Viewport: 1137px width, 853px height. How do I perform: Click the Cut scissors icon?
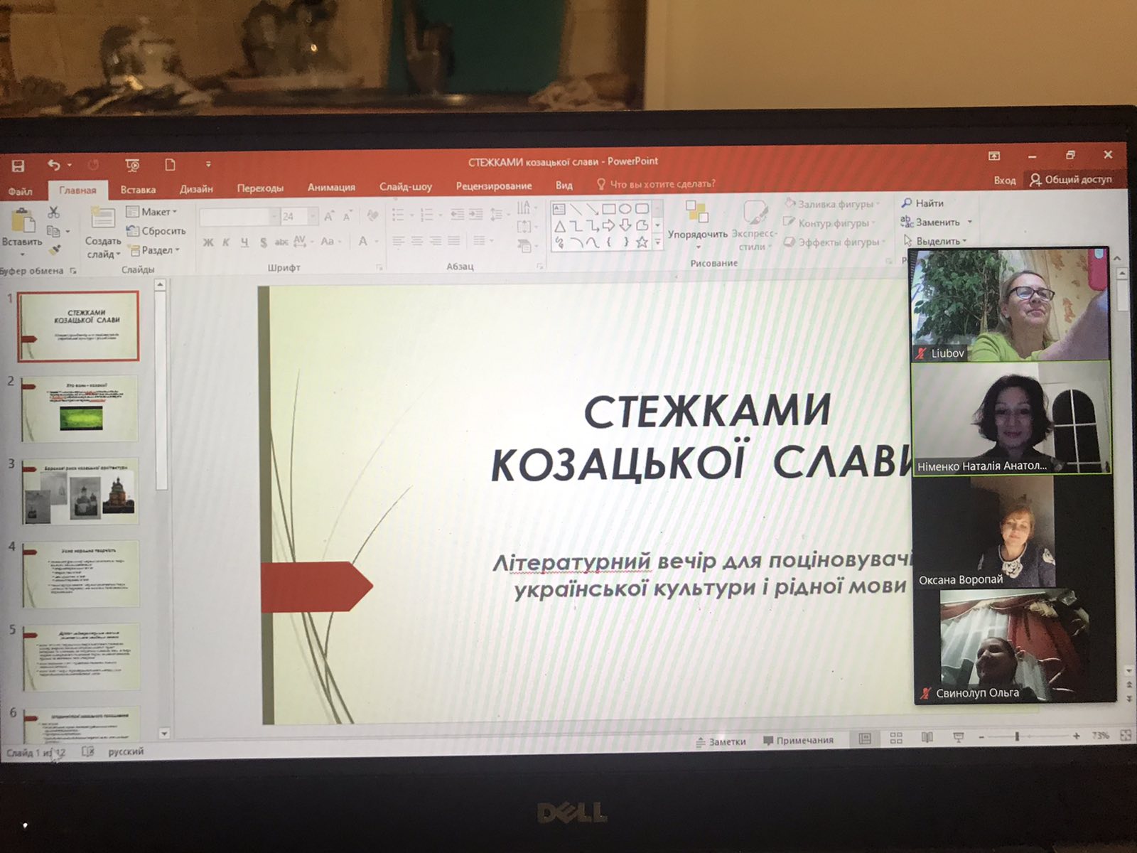pyautogui.click(x=53, y=212)
